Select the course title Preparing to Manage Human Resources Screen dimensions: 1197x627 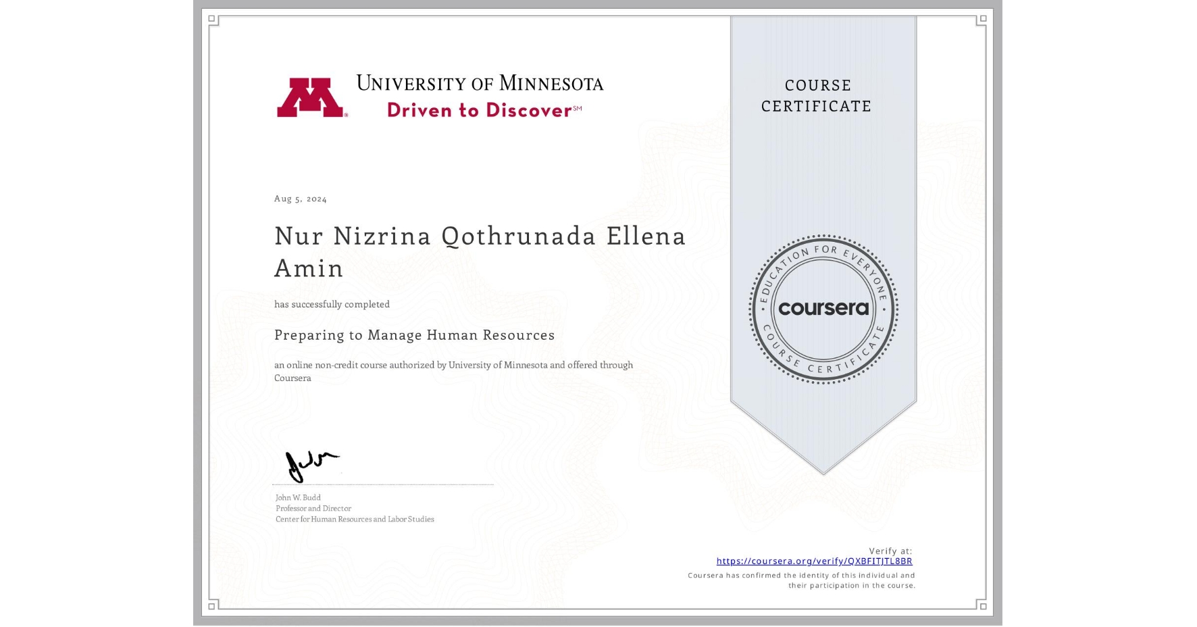point(414,335)
